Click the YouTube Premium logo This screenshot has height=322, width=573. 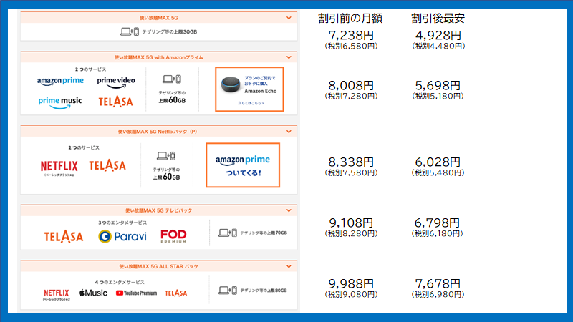136,293
